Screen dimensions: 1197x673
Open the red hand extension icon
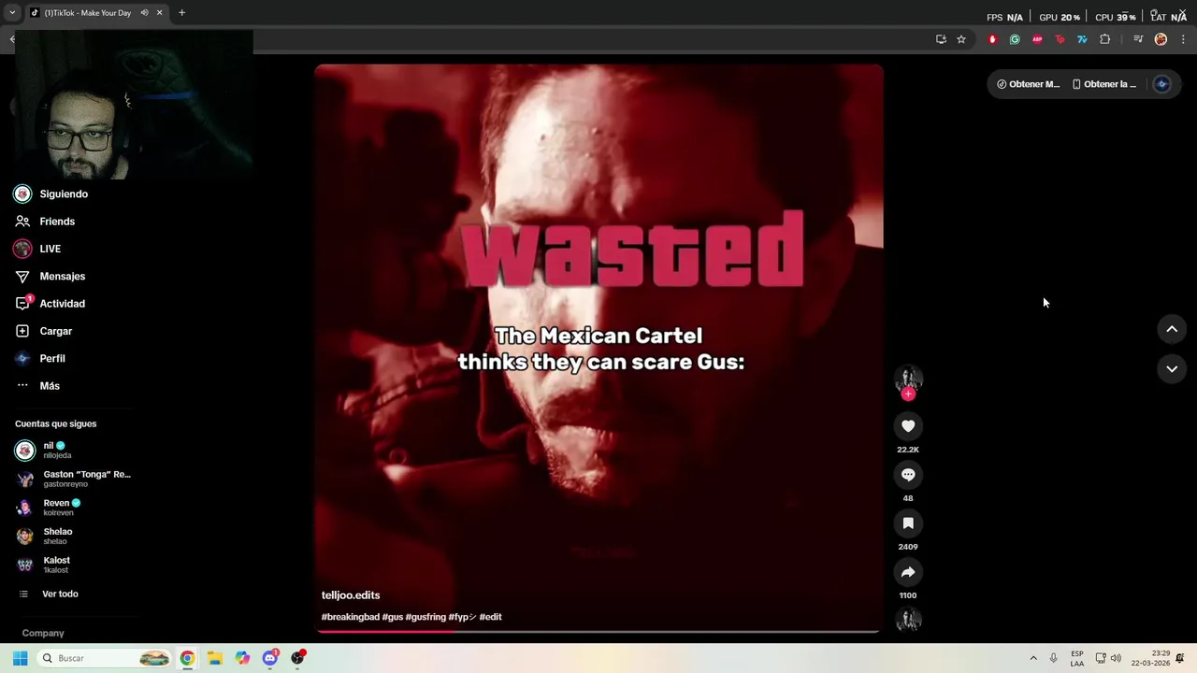(x=992, y=39)
